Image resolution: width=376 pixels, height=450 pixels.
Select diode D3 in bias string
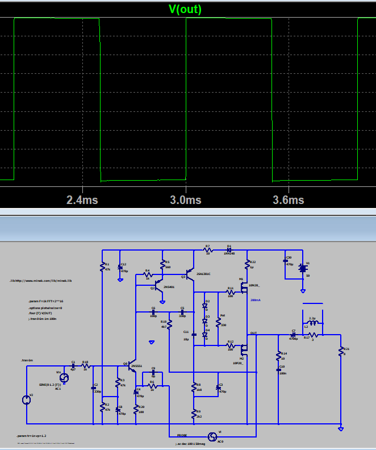[205, 321]
